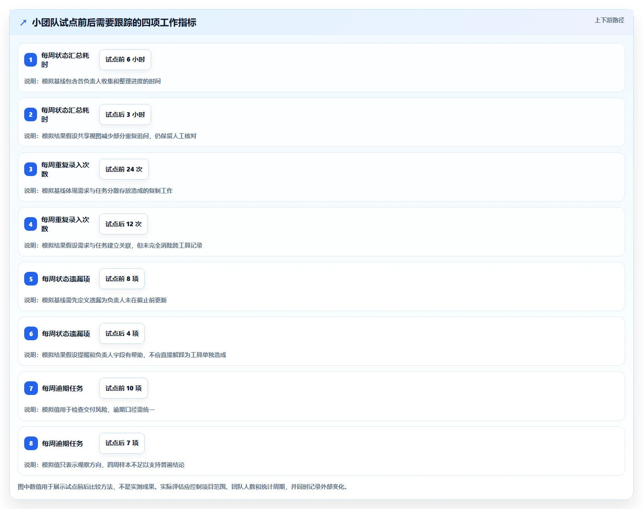Screen dimensions: 643x509
Task: Click note 模拟基线需先定义遗漏为负责人未在截止前更新
Action: click(95, 300)
